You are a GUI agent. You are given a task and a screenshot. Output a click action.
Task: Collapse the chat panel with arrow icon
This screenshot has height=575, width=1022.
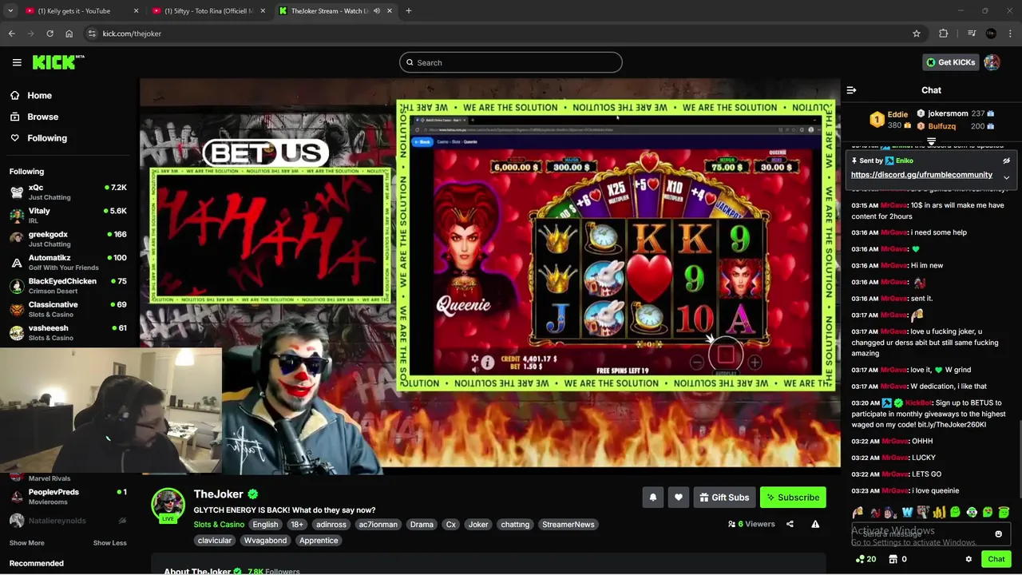(x=851, y=90)
